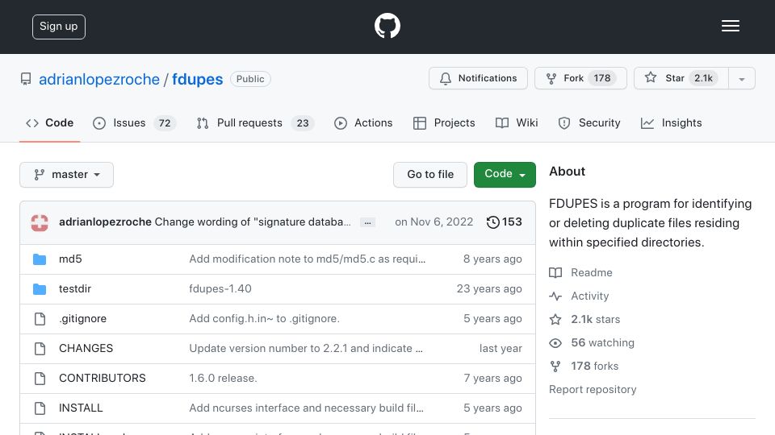The width and height of the screenshot is (775, 435).
Task: Open the Actions tab
Action: tap(363, 122)
